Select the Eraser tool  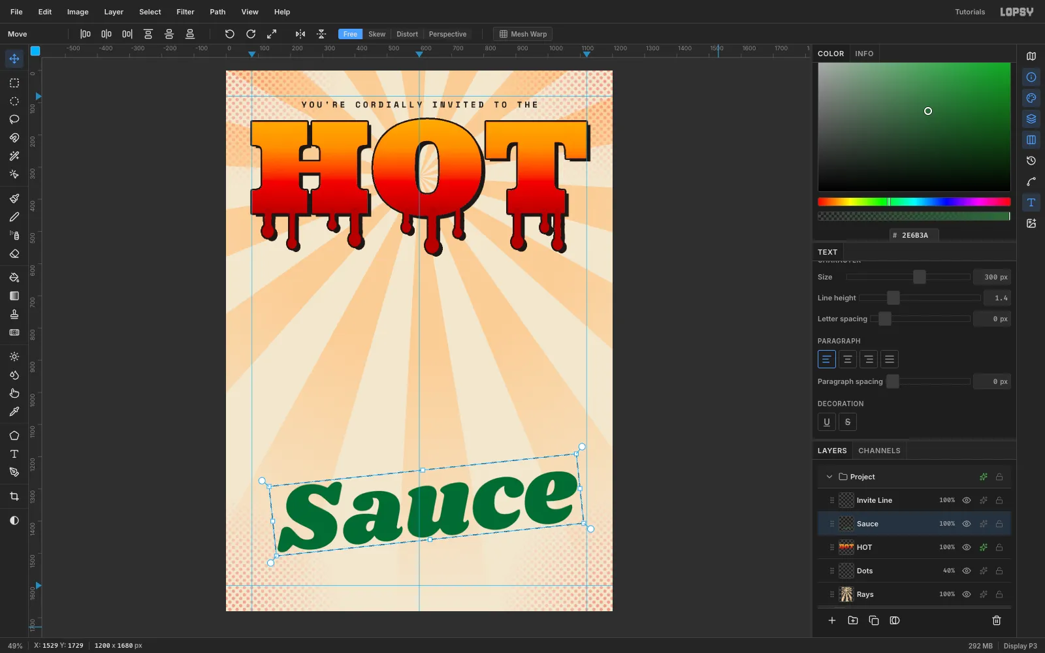pos(14,253)
